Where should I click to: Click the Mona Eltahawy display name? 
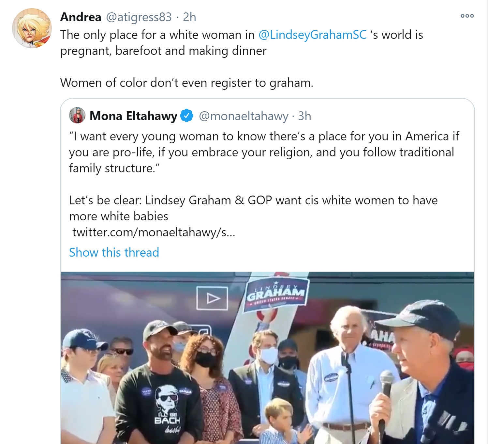coord(133,116)
